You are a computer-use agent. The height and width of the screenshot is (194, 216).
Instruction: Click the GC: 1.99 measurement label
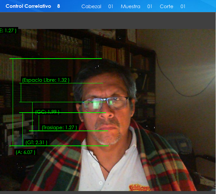pos(47,112)
